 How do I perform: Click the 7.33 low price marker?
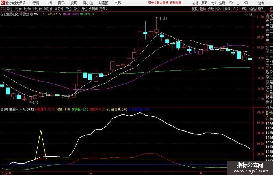35,103
